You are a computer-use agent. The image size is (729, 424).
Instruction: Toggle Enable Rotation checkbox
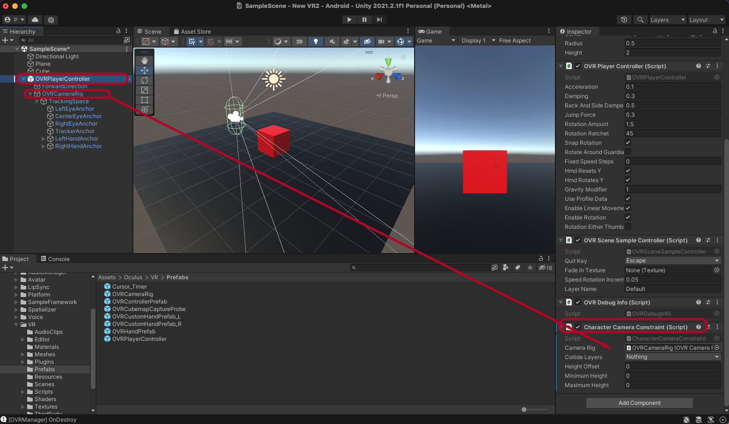pyautogui.click(x=628, y=217)
